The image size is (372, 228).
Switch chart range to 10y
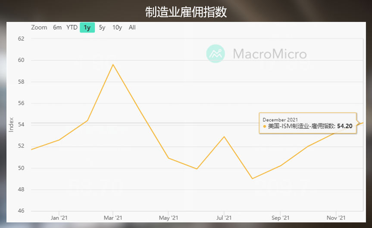tap(117, 27)
